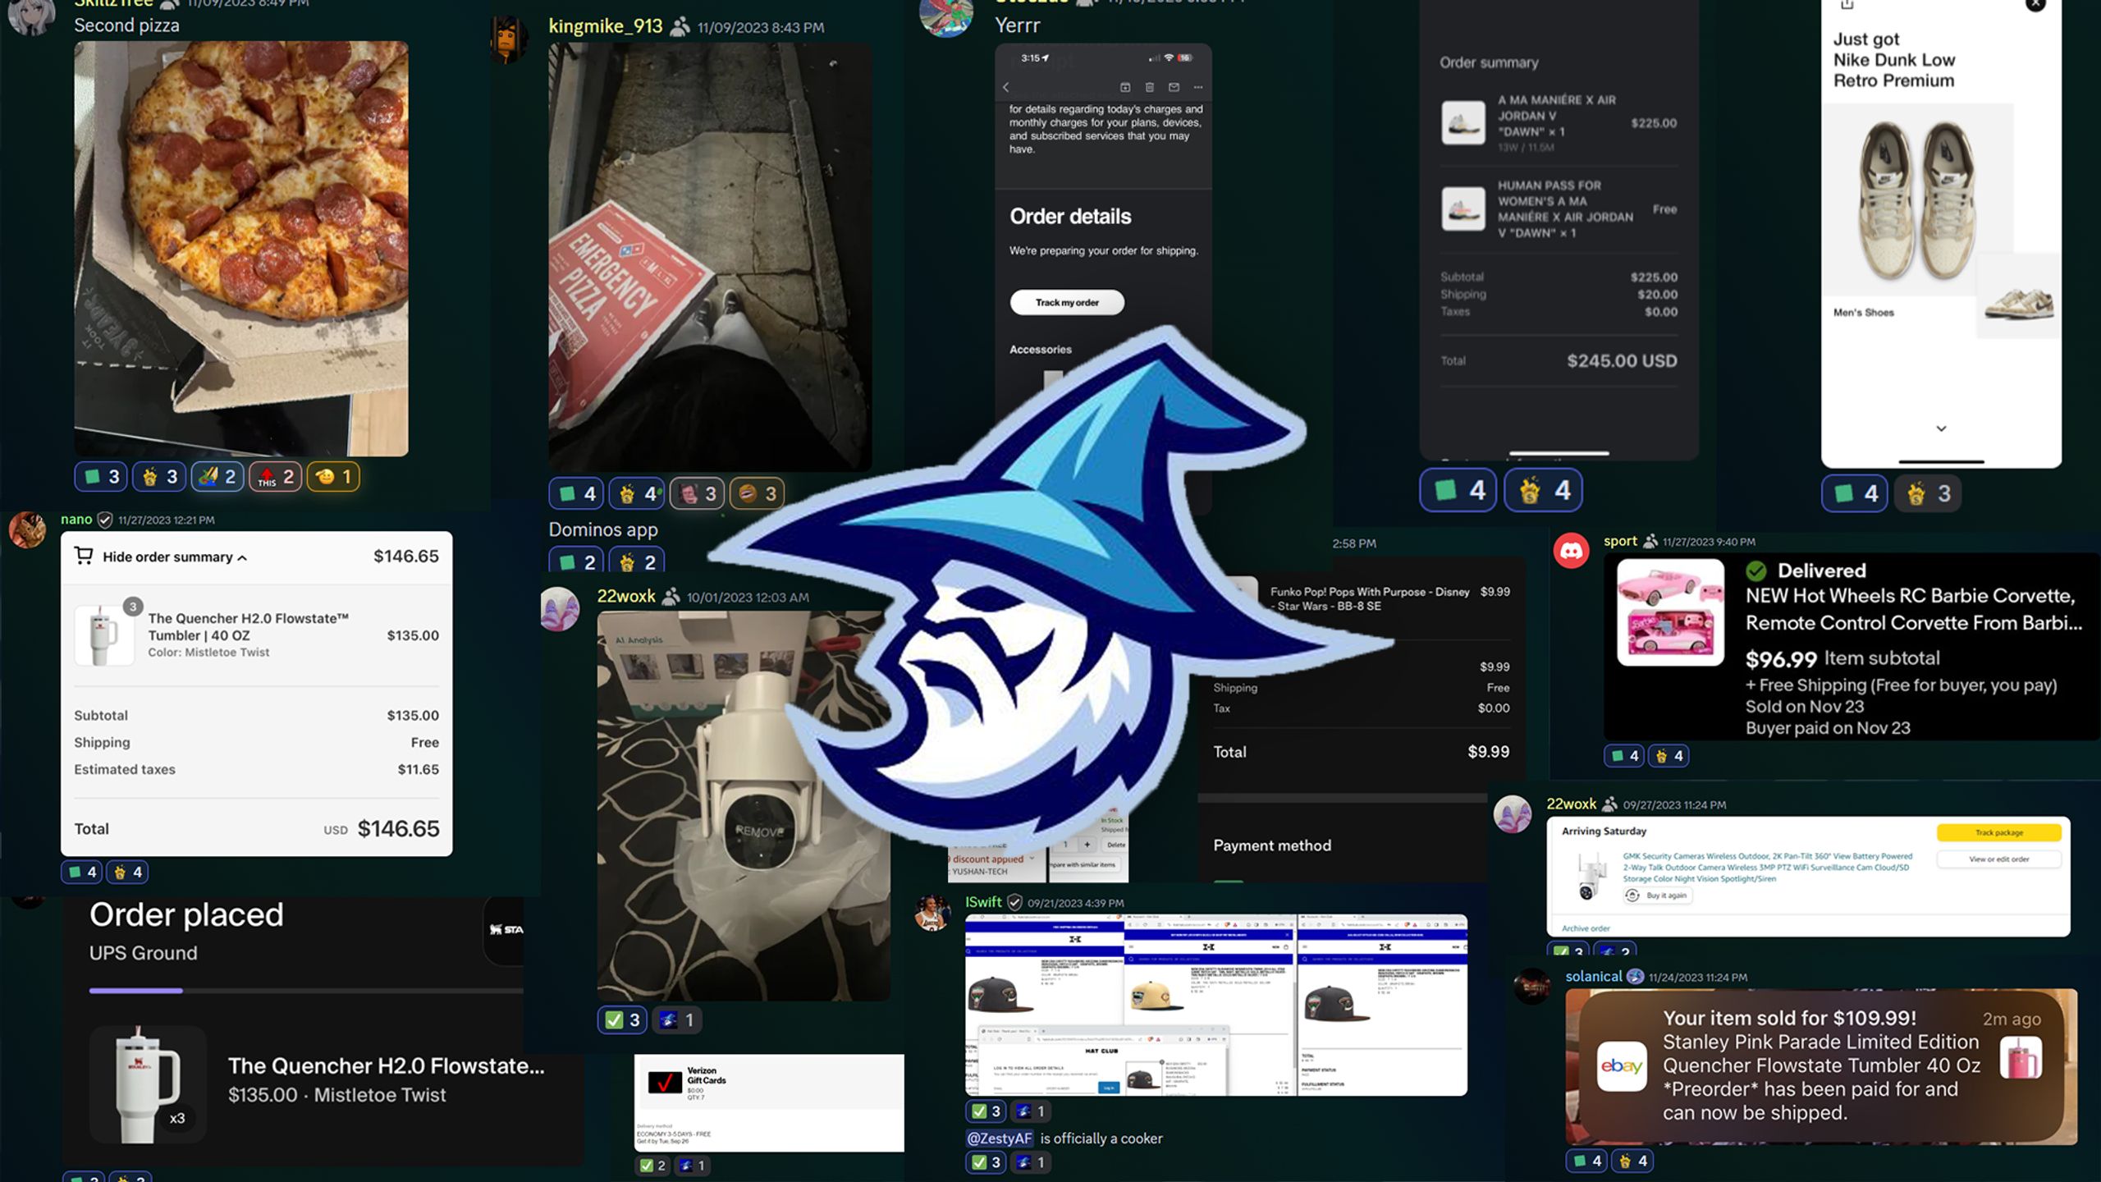Image resolution: width=2101 pixels, height=1182 pixels.
Task: Click nano's avatar picture
Action: (x=27, y=530)
